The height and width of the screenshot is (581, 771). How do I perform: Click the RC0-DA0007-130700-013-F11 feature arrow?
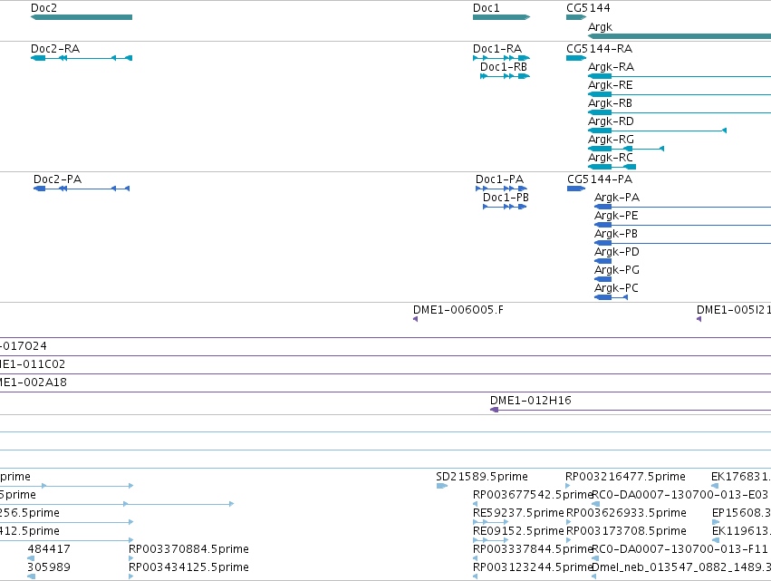point(595,558)
